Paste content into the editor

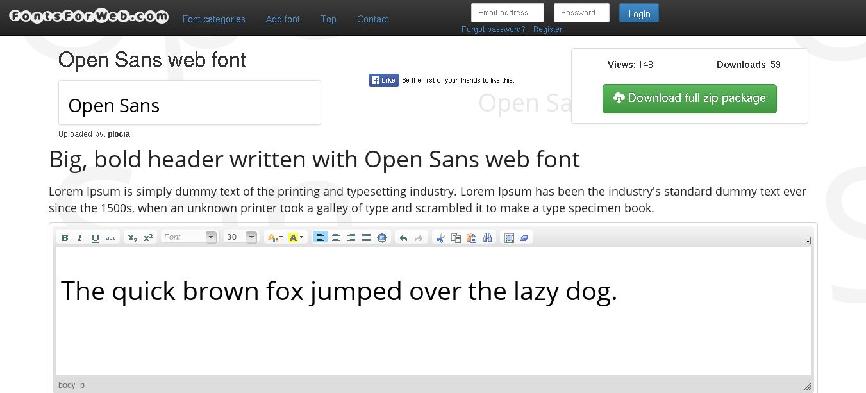[x=471, y=237]
